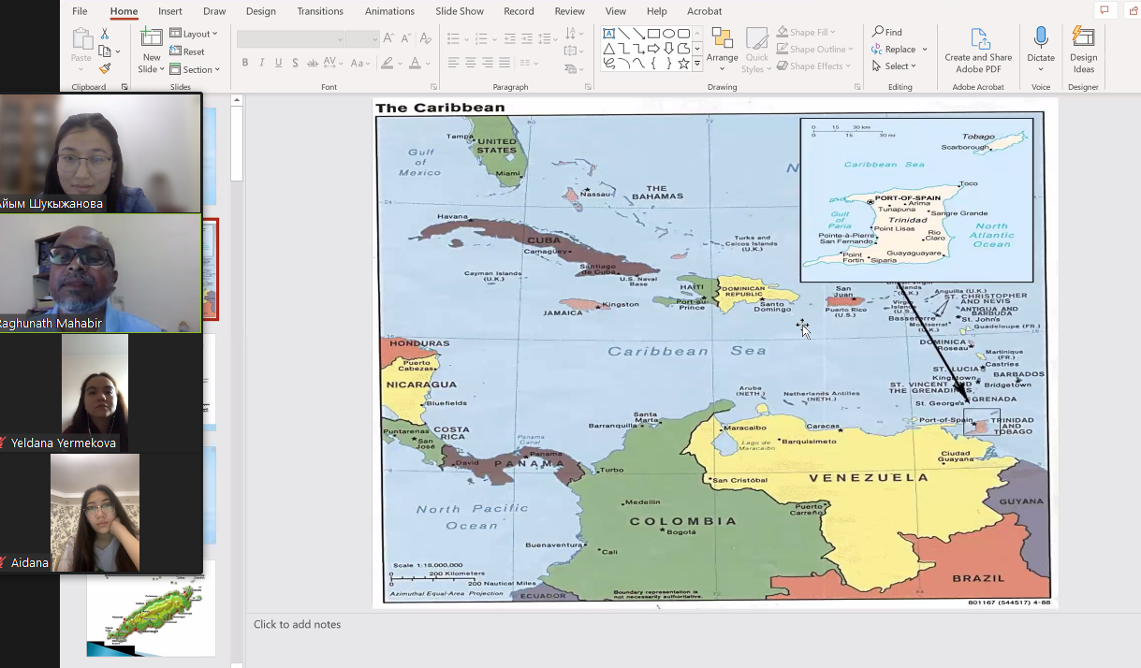Open the font size combo box
Viewport: 1141px width, 668px height.
tap(361, 38)
